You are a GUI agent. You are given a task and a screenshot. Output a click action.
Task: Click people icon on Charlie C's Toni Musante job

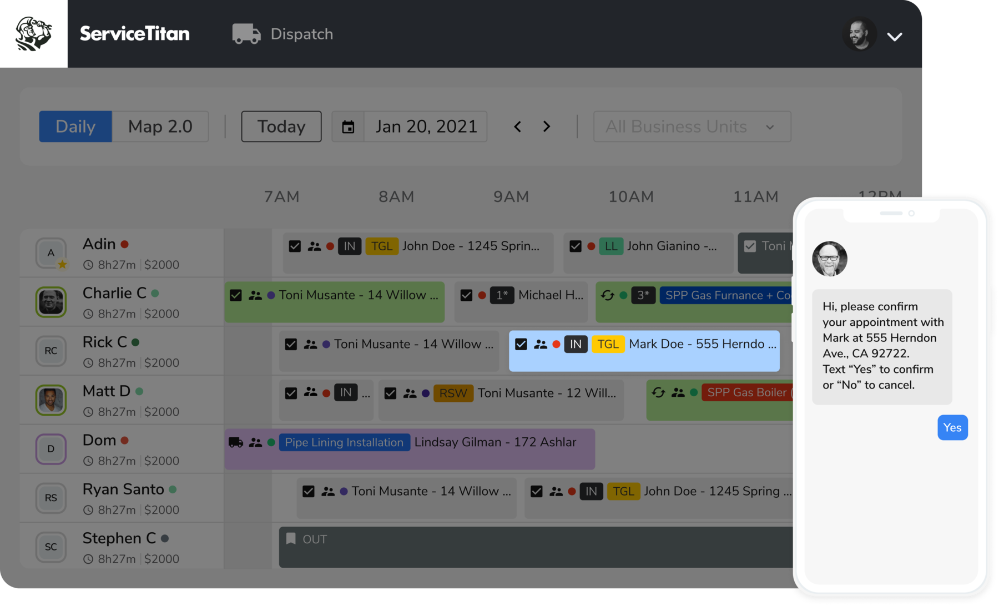pos(255,296)
